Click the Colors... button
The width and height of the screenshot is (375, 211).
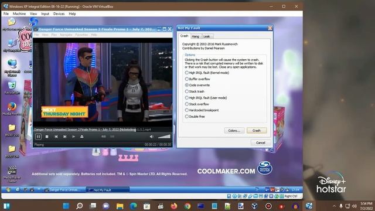point(234,131)
